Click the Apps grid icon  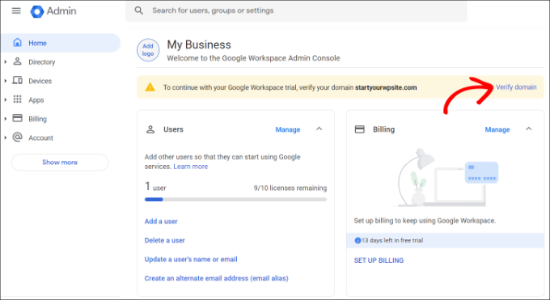17,99
